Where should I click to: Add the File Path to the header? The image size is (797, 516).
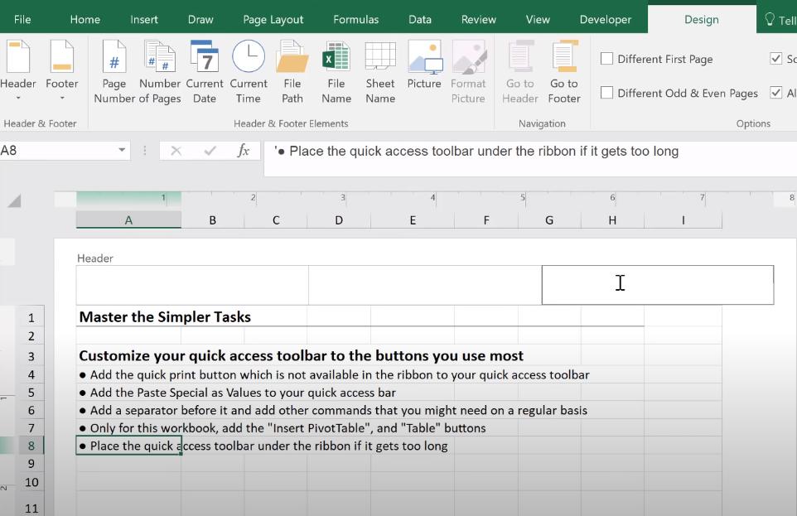(x=292, y=72)
